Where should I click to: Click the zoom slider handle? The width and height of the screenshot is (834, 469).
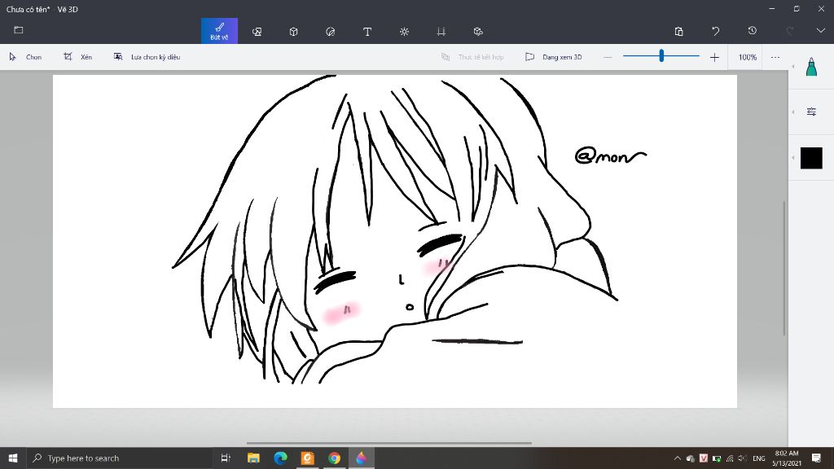661,55
